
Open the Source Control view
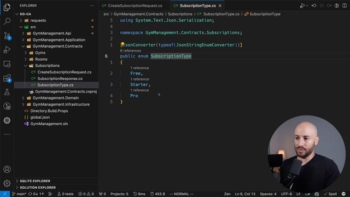7,36
